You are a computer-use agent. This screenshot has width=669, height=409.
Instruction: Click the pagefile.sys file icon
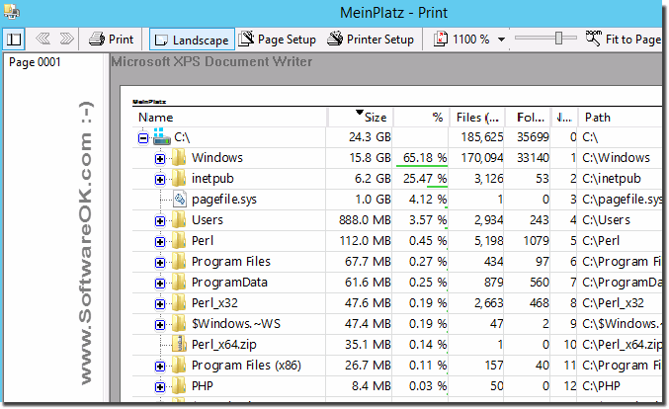[x=179, y=200]
